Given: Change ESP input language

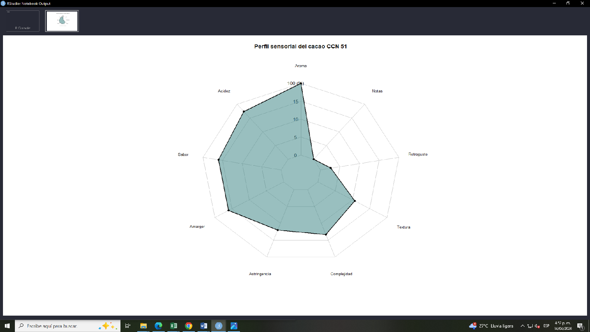Looking at the screenshot, I should (546, 326).
